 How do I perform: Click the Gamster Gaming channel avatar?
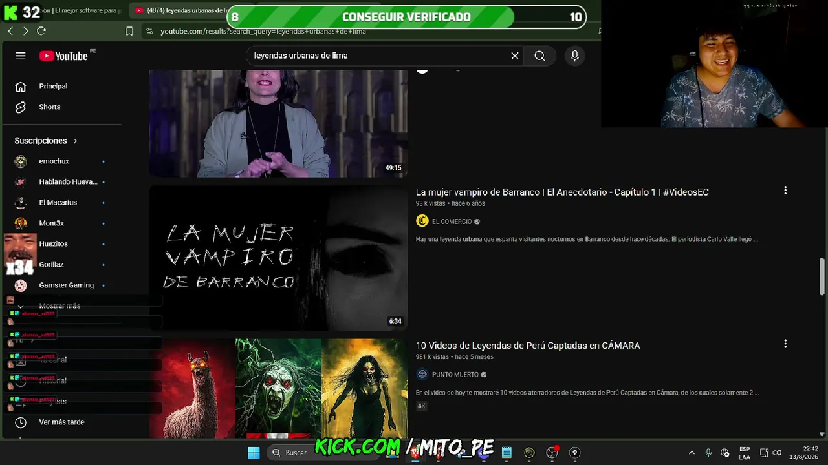tap(21, 285)
